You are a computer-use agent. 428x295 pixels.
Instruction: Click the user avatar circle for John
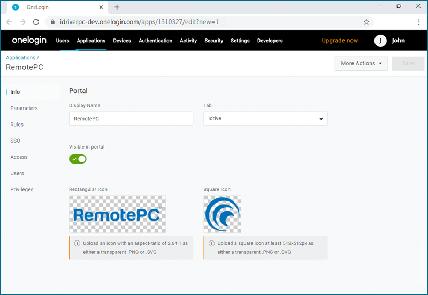pos(380,41)
